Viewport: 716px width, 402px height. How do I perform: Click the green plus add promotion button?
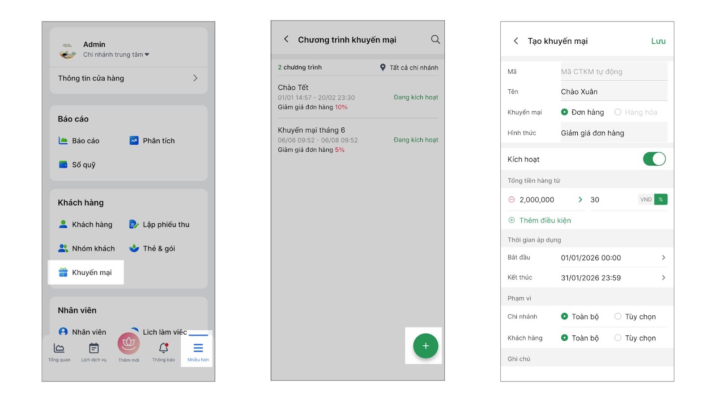[425, 346]
